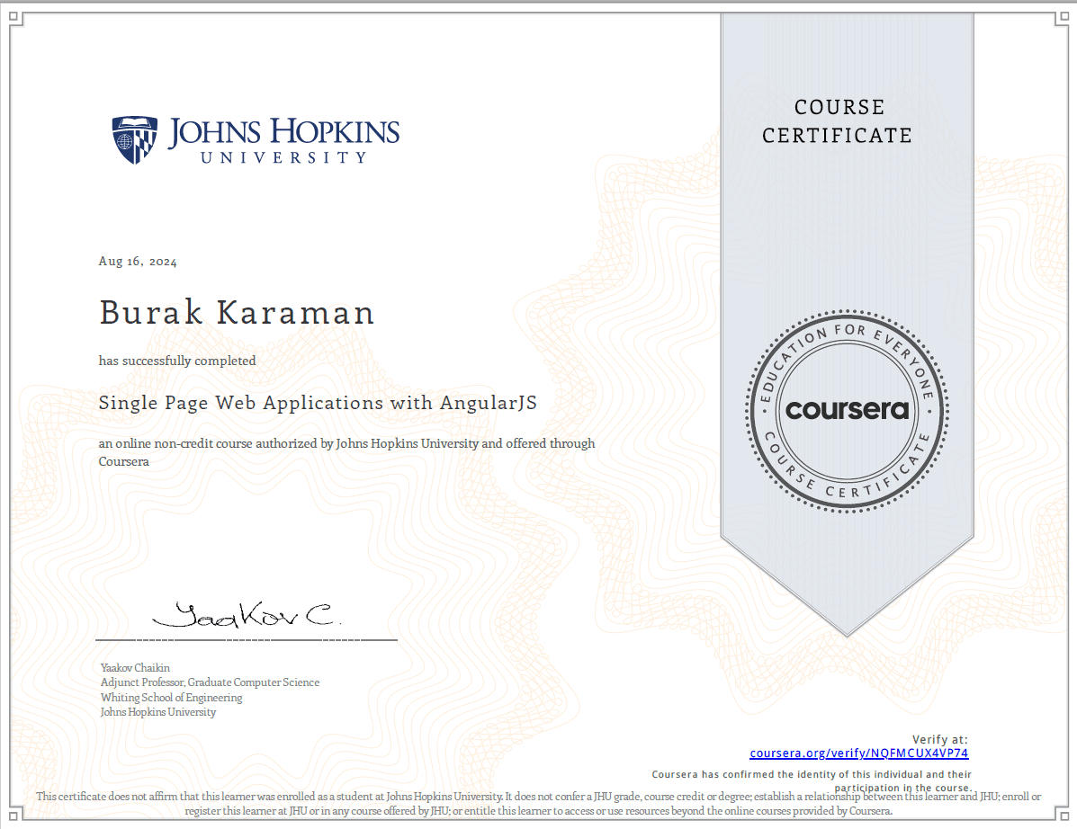Screen dimensions: 1077x829
Task: Click 'Adjunct Professor, Graduate Computer Science' line
Action: (211, 682)
